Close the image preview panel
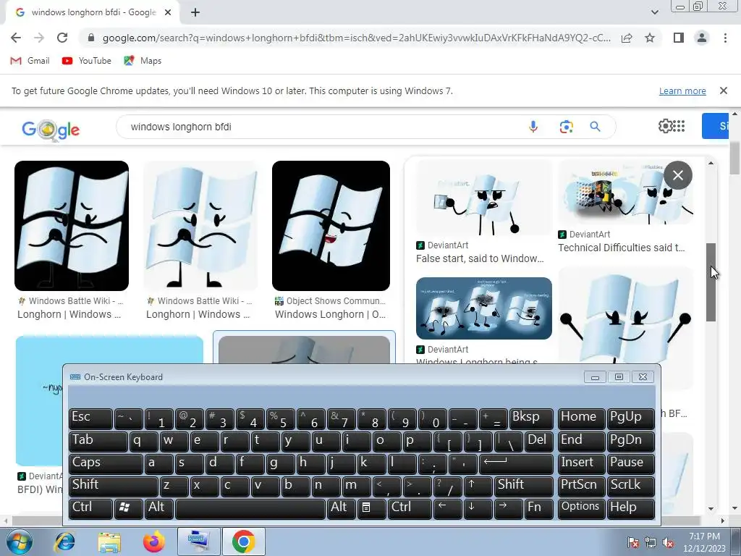 pyautogui.click(x=677, y=175)
